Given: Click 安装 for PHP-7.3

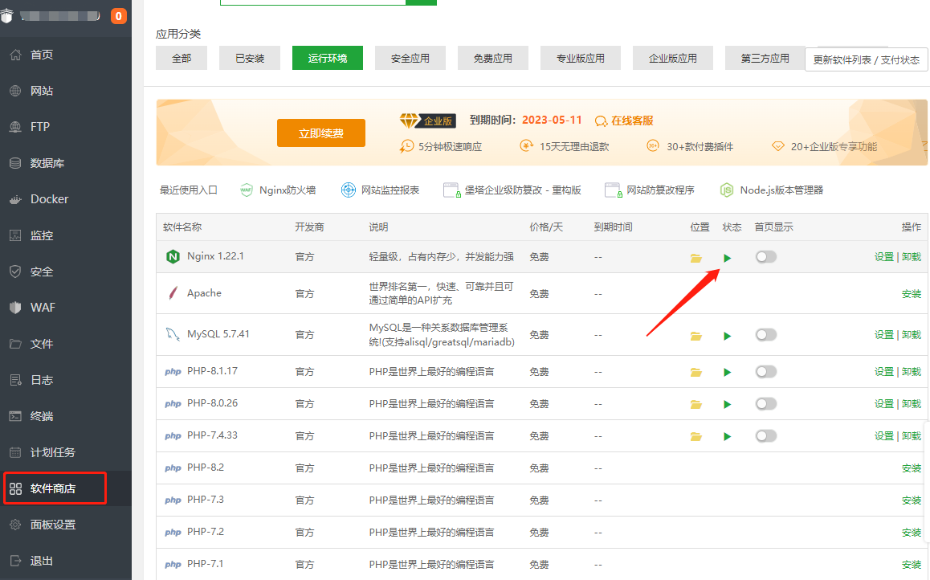Looking at the screenshot, I should click(912, 500).
